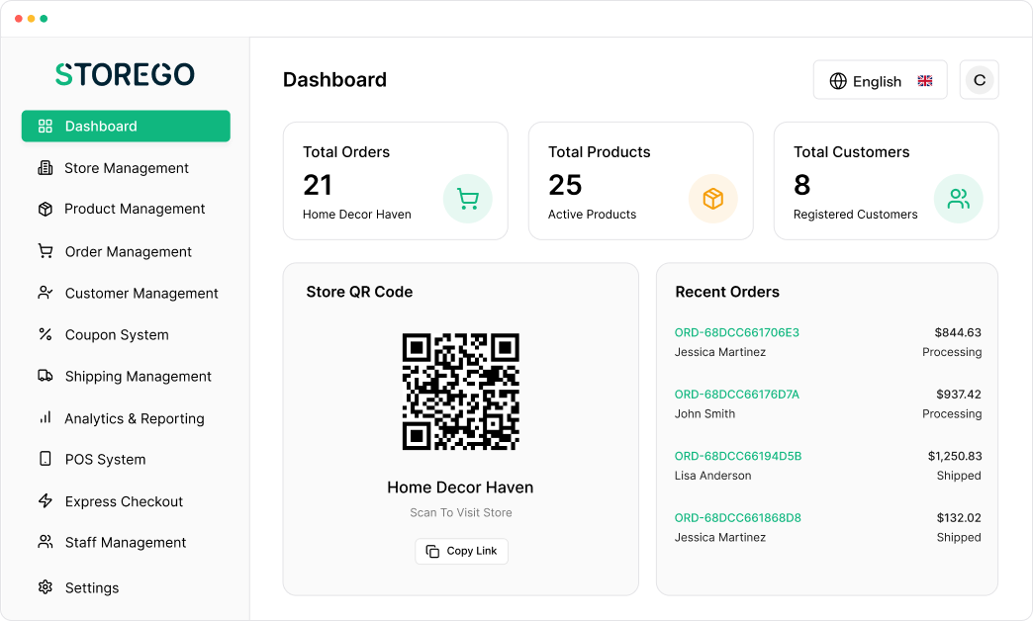Open the English language selector
This screenshot has width=1033, height=621.
[x=881, y=80]
